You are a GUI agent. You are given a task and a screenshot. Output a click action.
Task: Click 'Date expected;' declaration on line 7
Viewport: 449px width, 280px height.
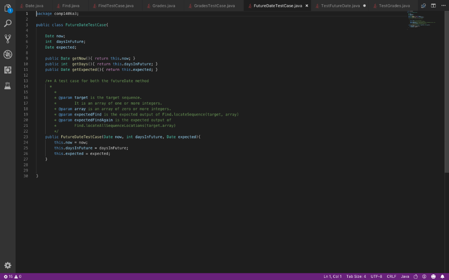click(x=61, y=47)
